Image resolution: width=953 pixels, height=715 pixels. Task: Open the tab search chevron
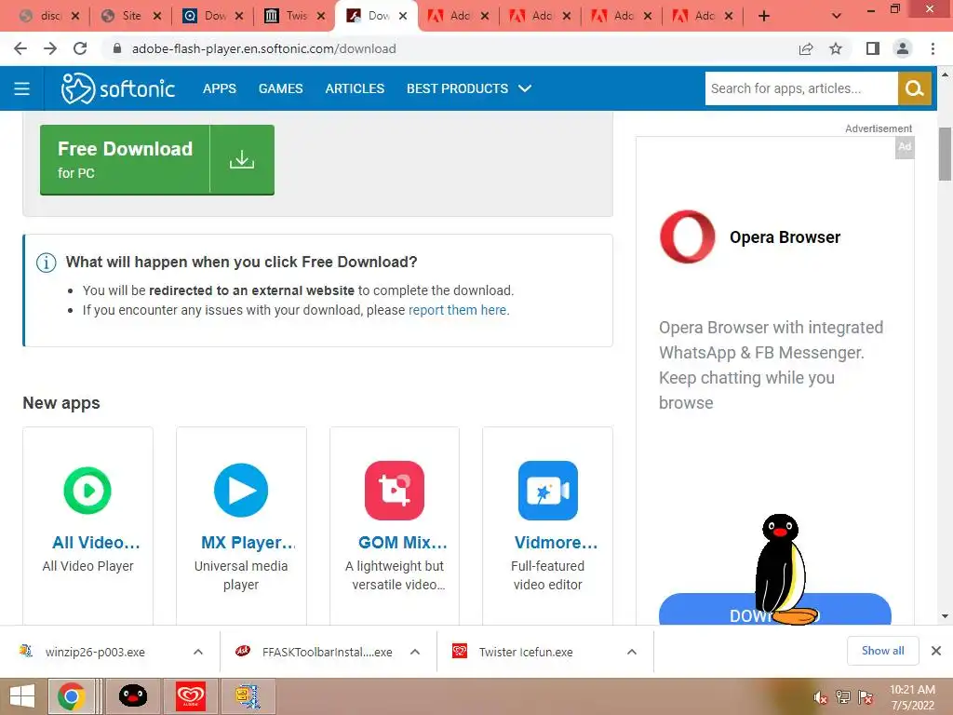[x=837, y=17]
